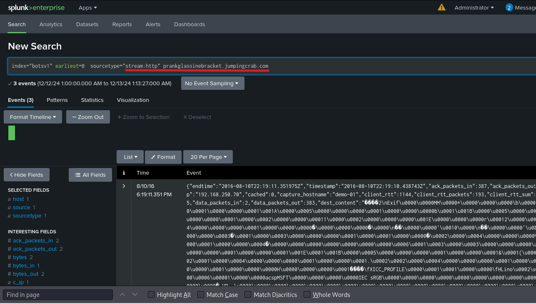Open the All Fields button
The width and height of the screenshot is (536, 304).
90,175
